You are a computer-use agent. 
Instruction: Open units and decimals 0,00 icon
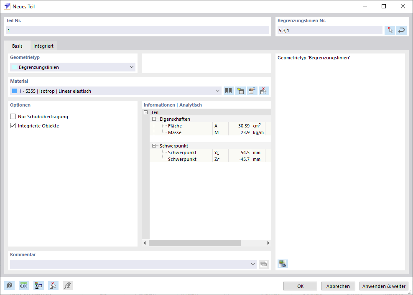coord(24,285)
